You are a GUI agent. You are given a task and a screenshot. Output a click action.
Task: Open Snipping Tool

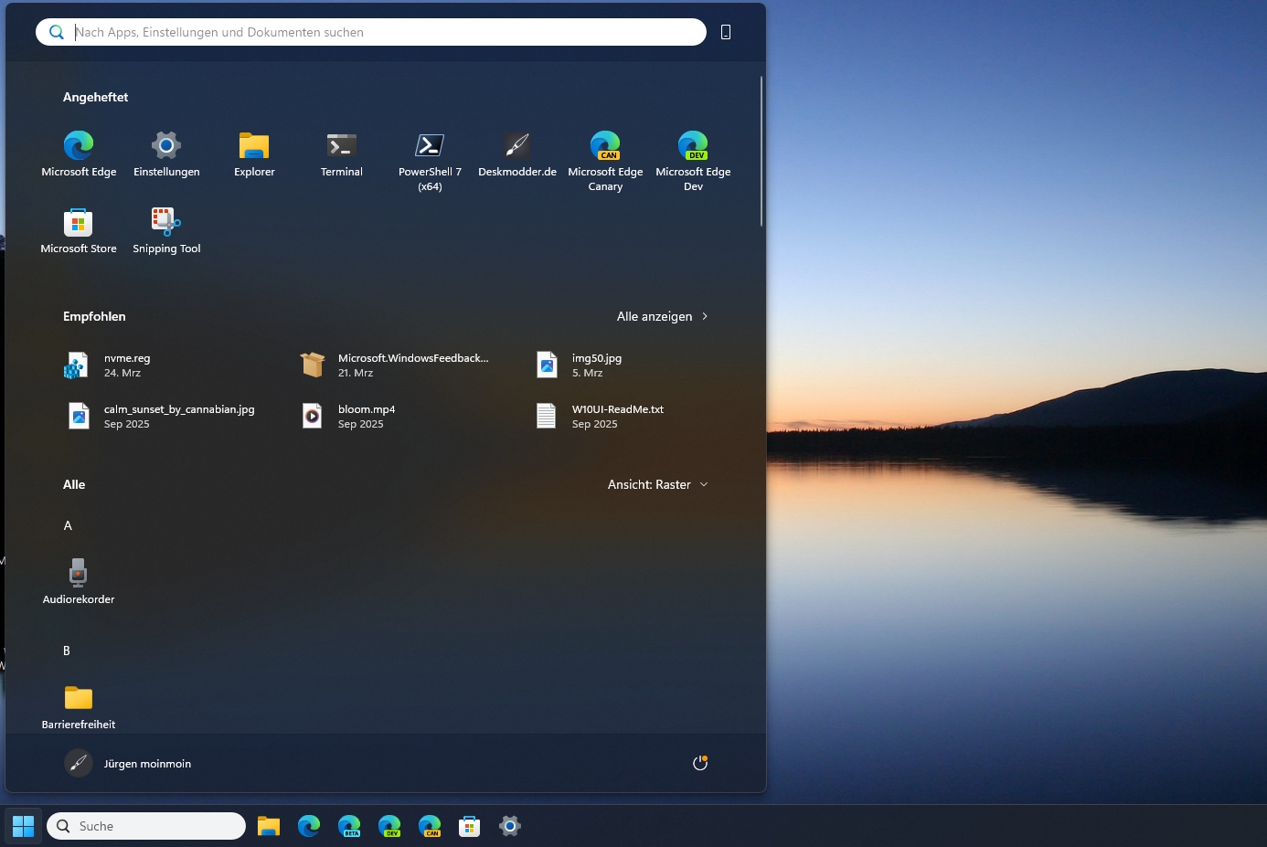pos(166,230)
